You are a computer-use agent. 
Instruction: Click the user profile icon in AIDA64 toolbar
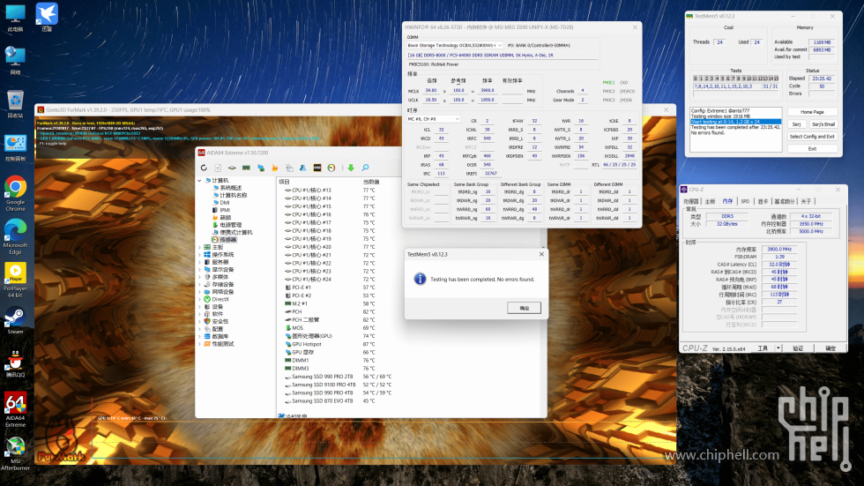[303, 168]
